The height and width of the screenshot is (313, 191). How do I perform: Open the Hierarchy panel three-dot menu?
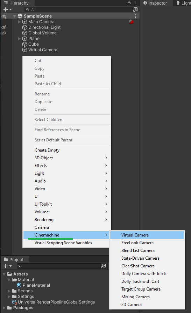[x=135, y=2]
